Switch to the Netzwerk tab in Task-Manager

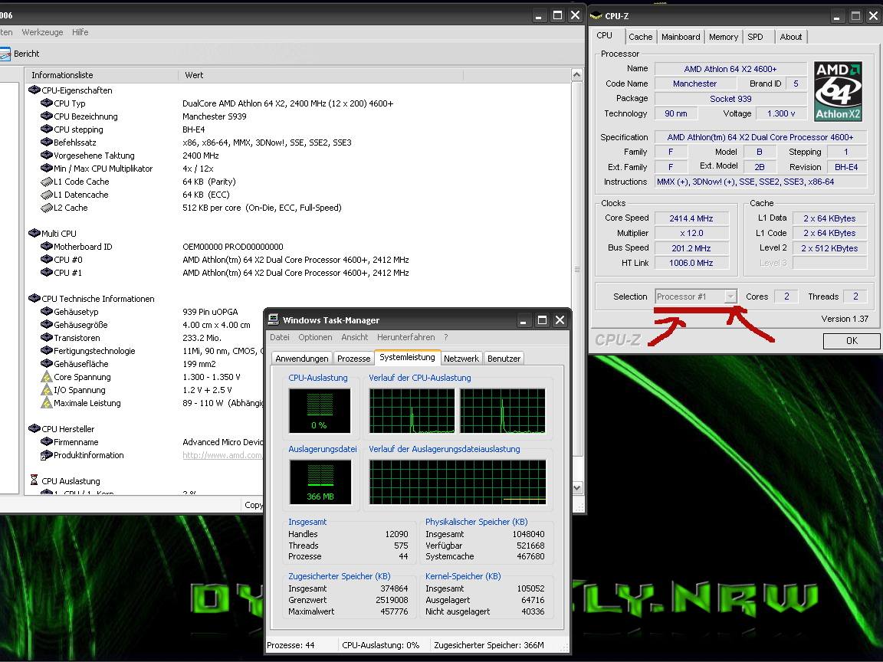click(x=461, y=359)
